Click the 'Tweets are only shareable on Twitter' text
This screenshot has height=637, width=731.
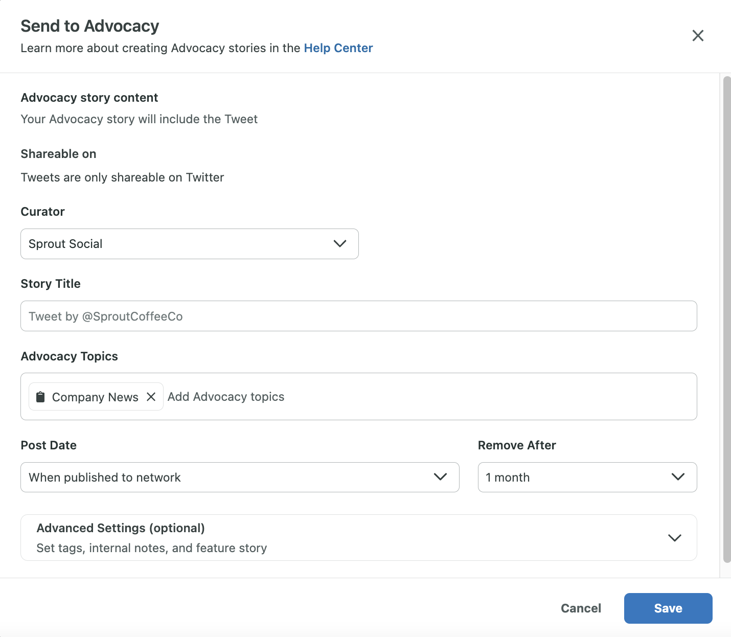[122, 177]
